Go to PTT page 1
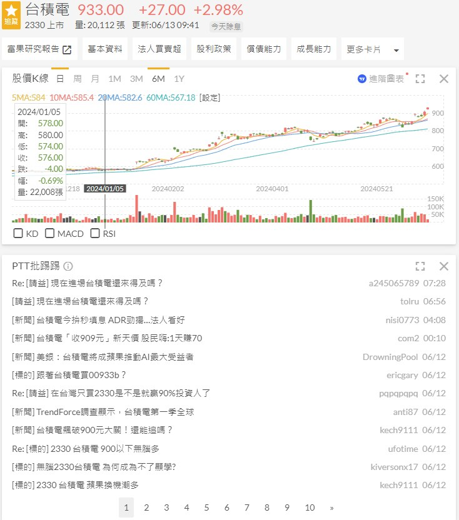The height and width of the screenshot is (520, 459). 126,507
